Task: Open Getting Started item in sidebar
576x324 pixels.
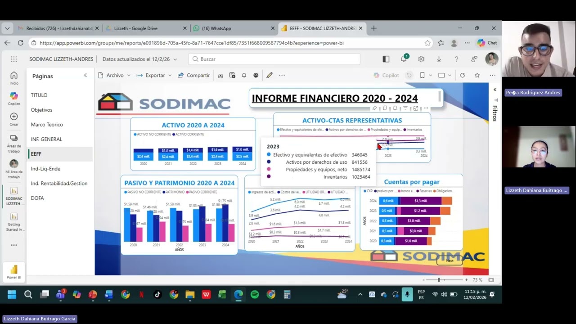Action: click(14, 222)
